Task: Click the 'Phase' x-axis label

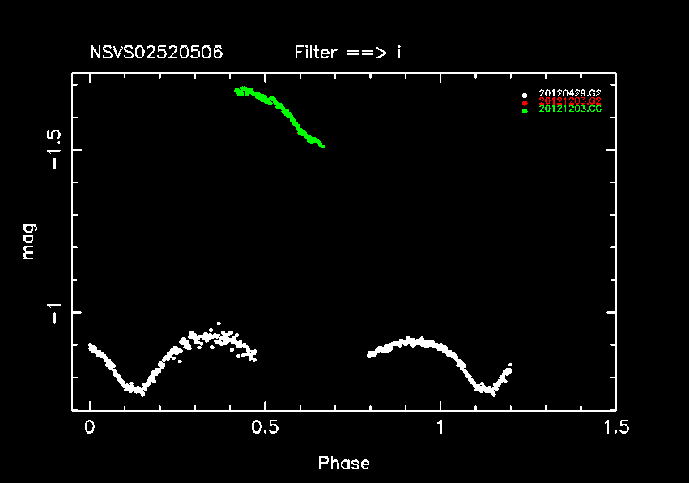Action: click(x=343, y=464)
